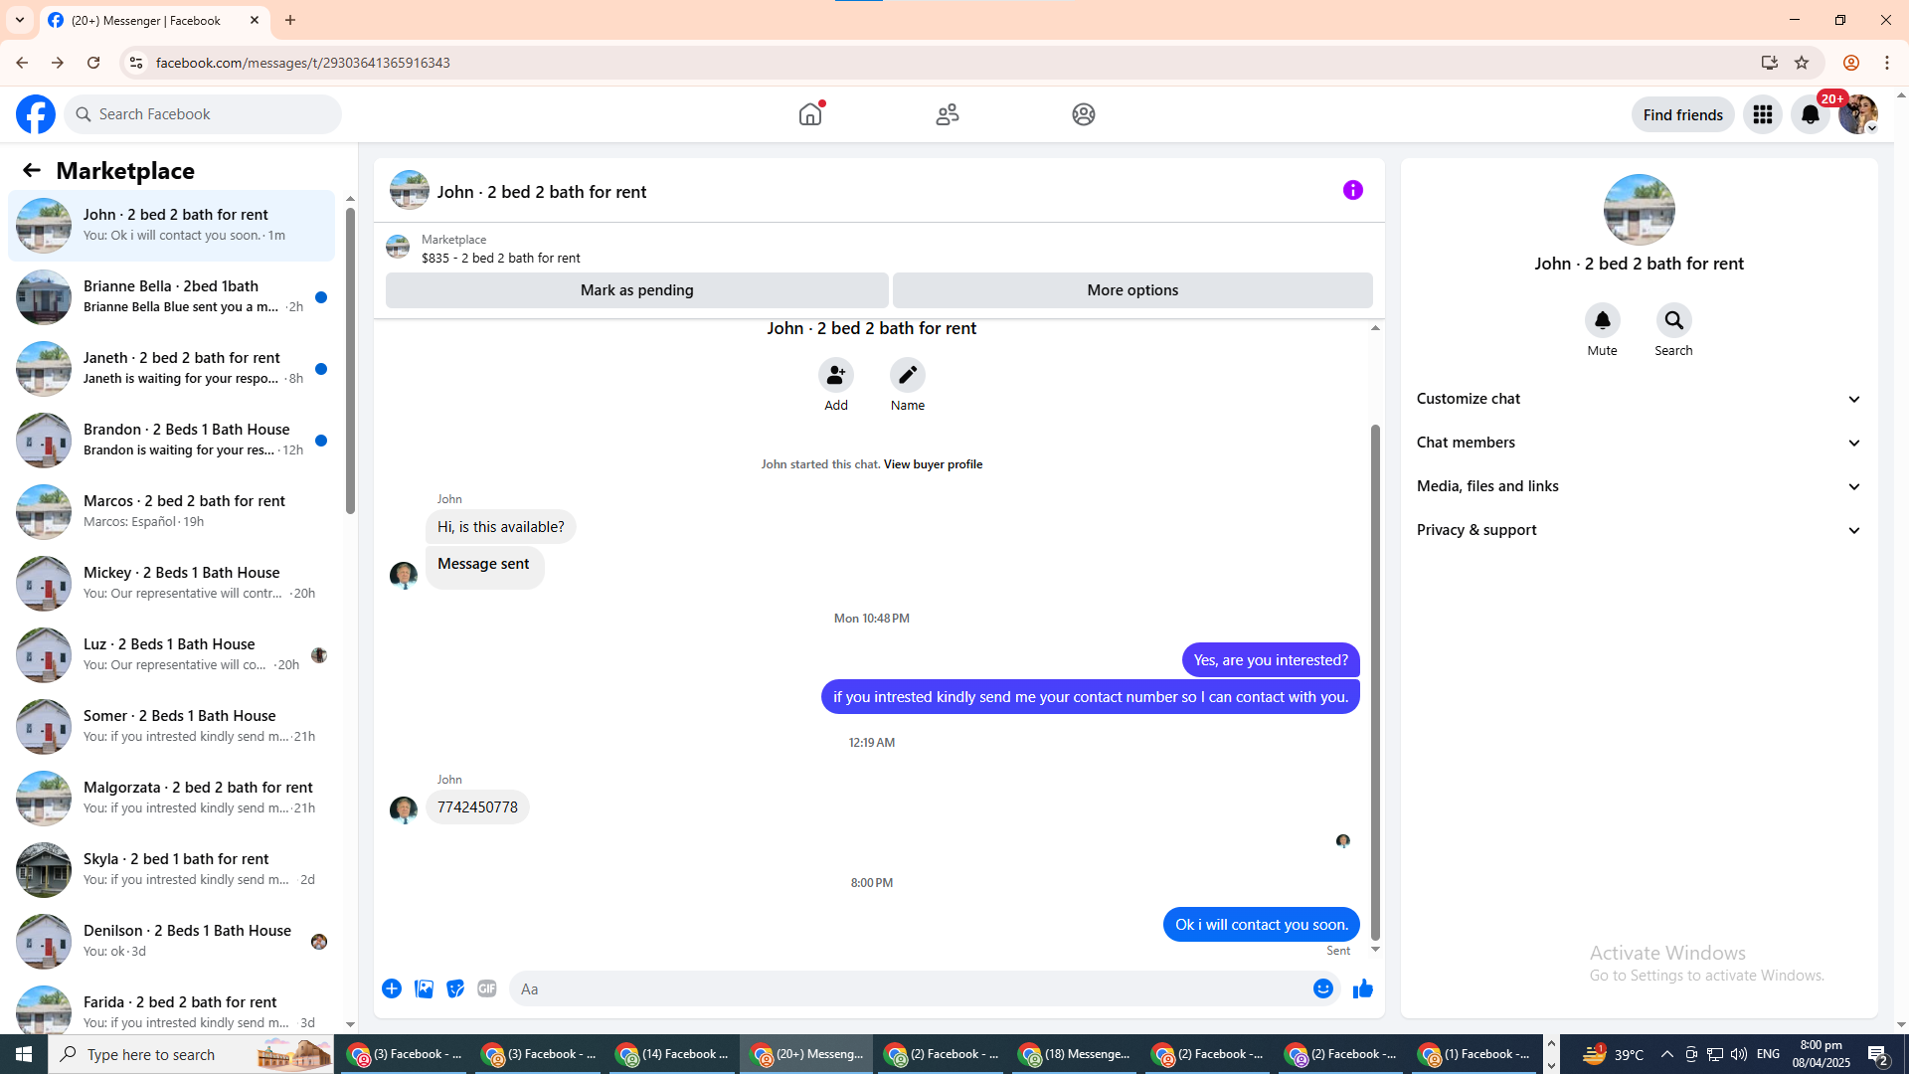Image resolution: width=1909 pixels, height=1074 pixels.
Task: Open conversation information purple icon
Action: coord(1352,190)
